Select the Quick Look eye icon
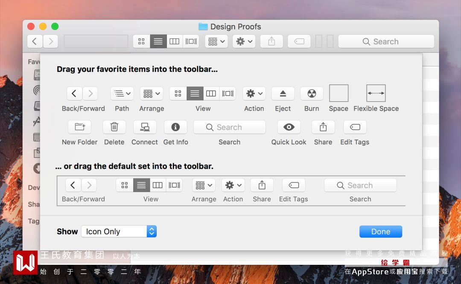 (x=289, y=127)
